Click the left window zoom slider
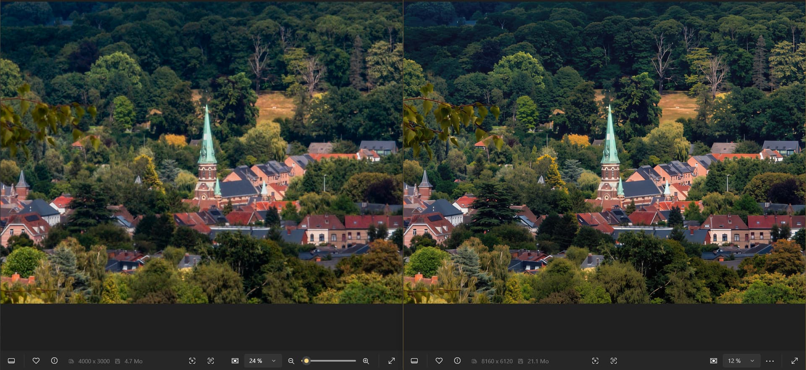This screenshot has height=370, width=806. coord(329,361)
